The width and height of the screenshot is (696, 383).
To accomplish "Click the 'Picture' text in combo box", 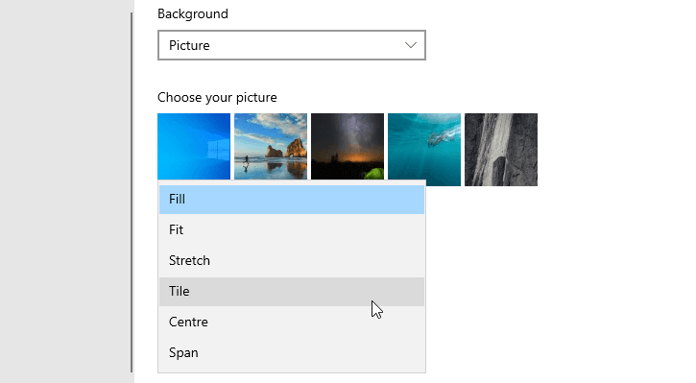I will pyautogui.click(x=189, y=45).
